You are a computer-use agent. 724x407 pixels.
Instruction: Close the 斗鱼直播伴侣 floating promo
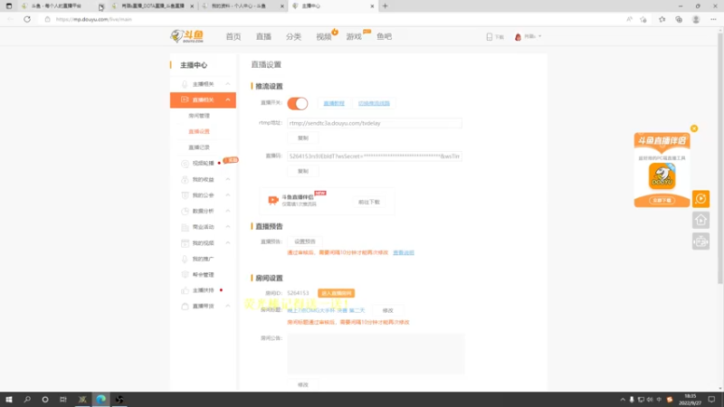pyautogui.click(x=694, y=128)
